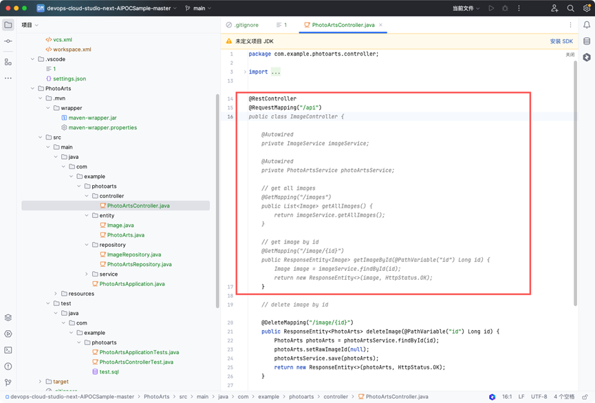Viewport: 595px width, 403px height.
Task: Show more tool windows ellipsis icon
Action: tap(8, 78)
